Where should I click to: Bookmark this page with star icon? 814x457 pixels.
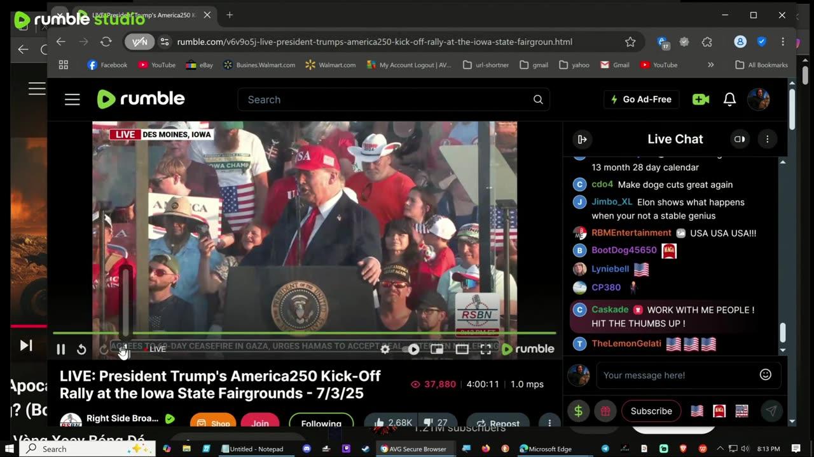[x=630, y=42]
